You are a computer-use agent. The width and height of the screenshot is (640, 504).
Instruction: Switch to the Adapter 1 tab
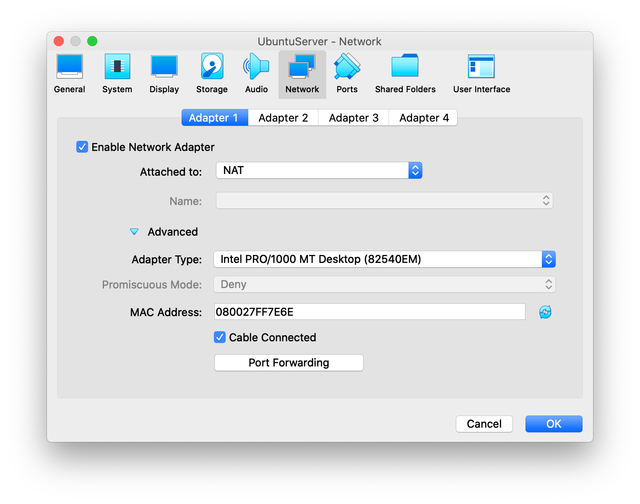[x=215, y=118]
